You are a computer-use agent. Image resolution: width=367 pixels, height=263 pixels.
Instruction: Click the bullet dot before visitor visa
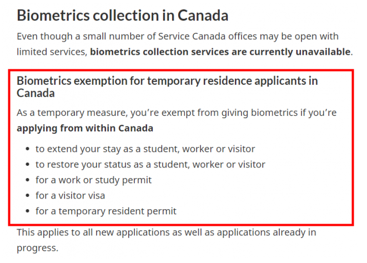[28, 195]
